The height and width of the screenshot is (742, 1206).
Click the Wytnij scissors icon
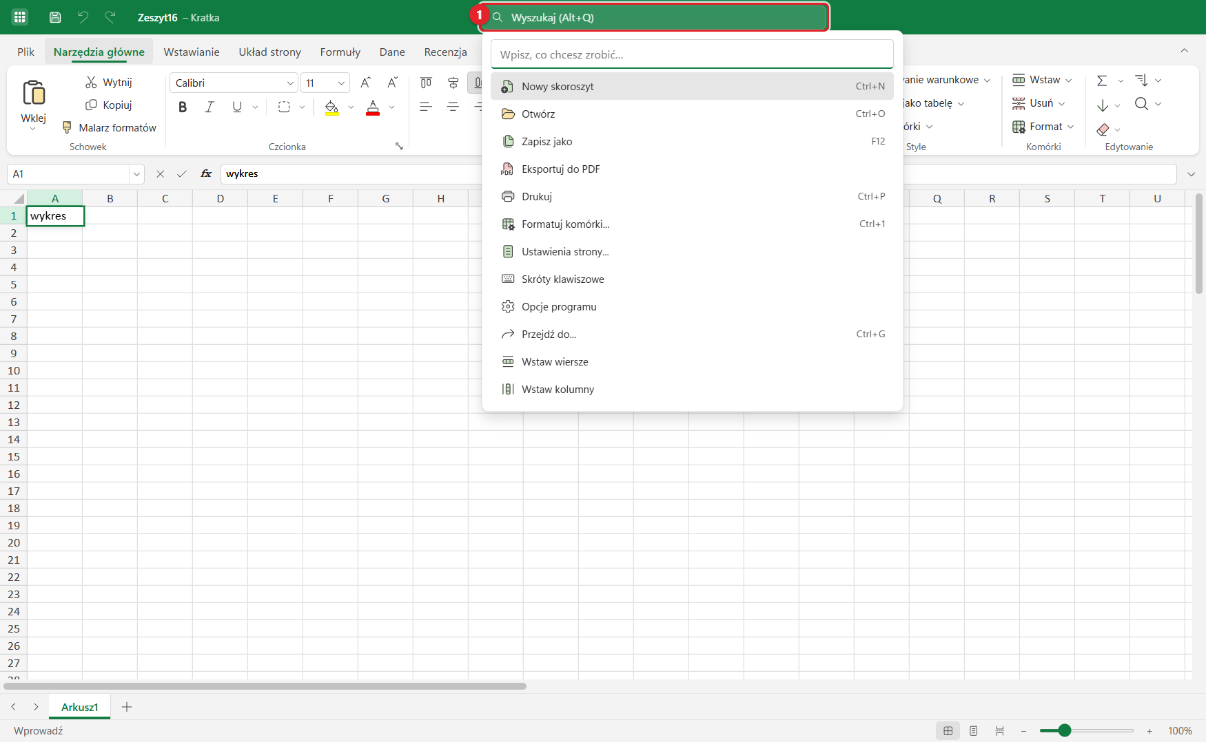point(91,82)
